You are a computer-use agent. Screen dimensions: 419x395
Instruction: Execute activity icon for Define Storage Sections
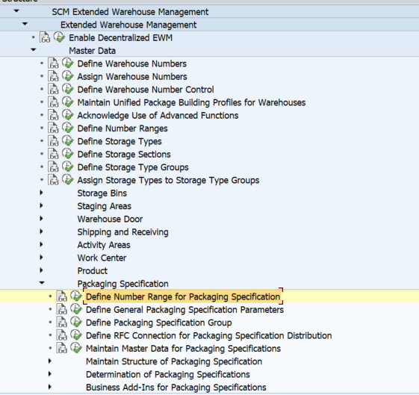[68, 154]
